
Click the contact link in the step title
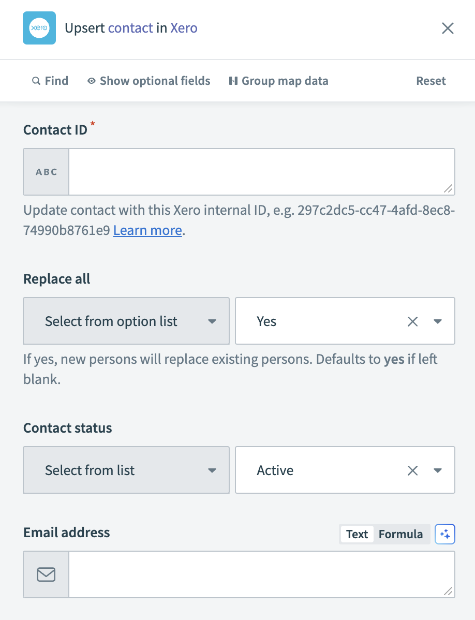tap(130, 28)
